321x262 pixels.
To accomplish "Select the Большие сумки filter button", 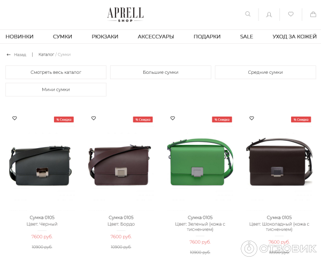I will [x=160, y=72].
